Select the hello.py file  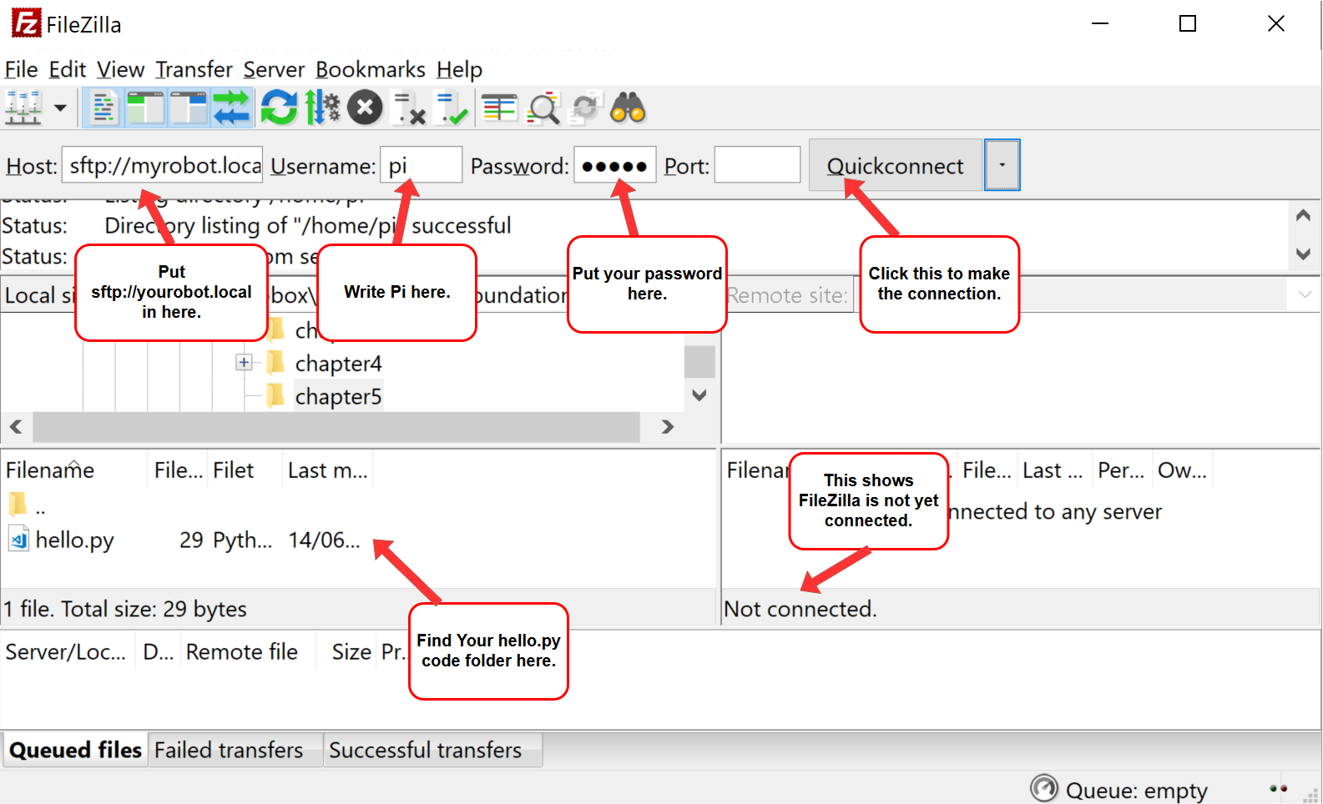74,540
